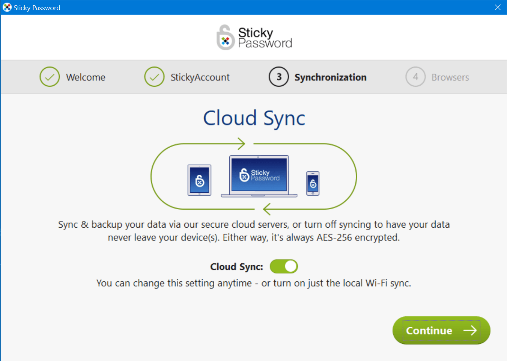Image resolution: width=507 pixels, height=361 pixels.
Task: Click the numbered circle 4 for Browsers
Action: pyautogui.click(x=415, y=77)
